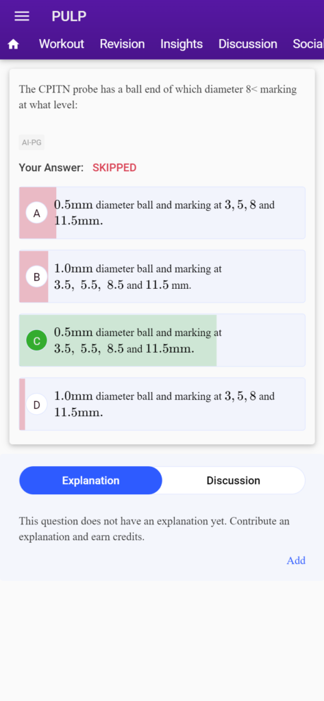Viewport: 324px width, 701px height.
Task: Select the green option C circle
Action: (x=37, y=341)
